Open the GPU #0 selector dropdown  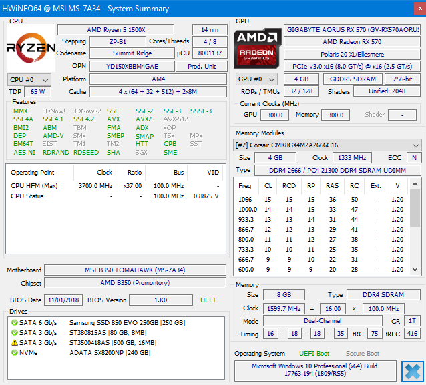[256, 79]
